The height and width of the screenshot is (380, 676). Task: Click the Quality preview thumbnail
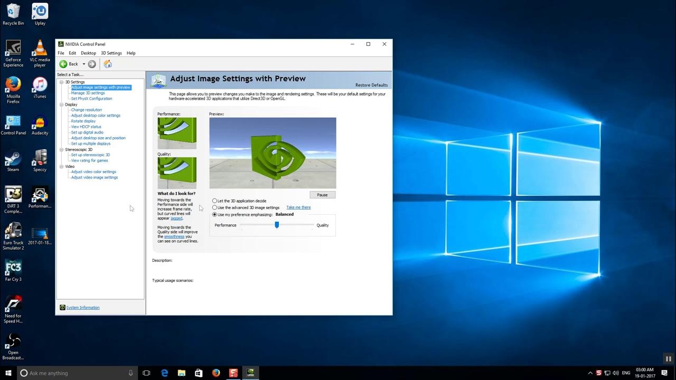[177, 173]
